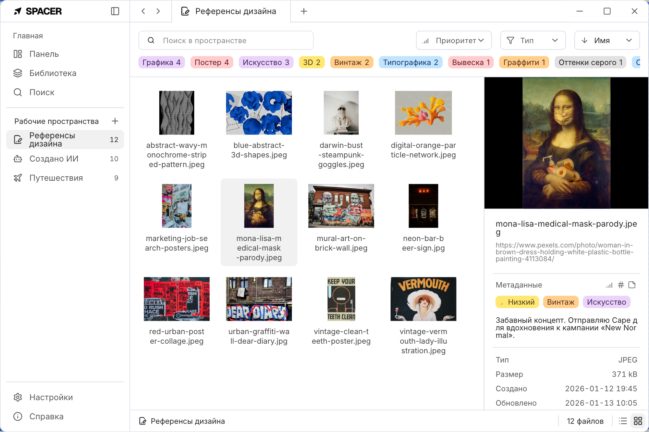Open the Приоритет sort dropdown

[x=454, y=40]
